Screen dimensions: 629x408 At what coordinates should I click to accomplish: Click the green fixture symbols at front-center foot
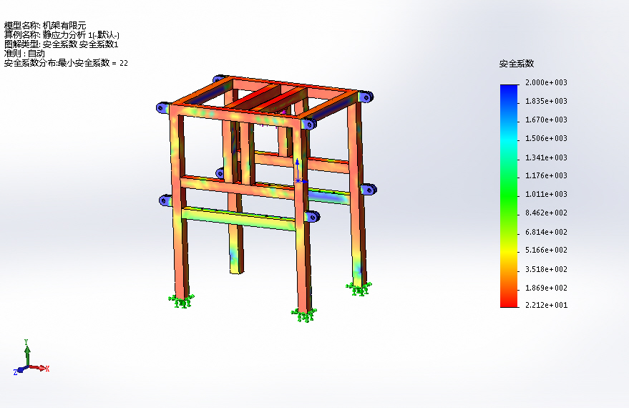[304, 316]
